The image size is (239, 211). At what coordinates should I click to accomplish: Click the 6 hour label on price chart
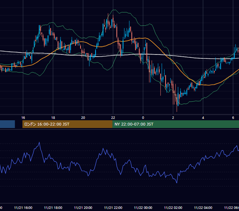point(233,117)
